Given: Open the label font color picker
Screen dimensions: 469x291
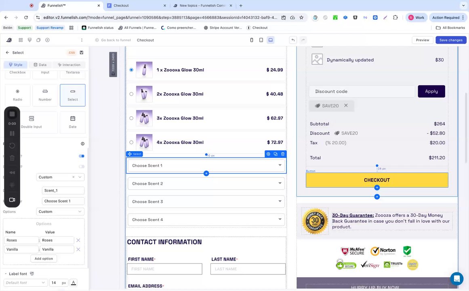Looking at the screenshot, I should (74, 283).
